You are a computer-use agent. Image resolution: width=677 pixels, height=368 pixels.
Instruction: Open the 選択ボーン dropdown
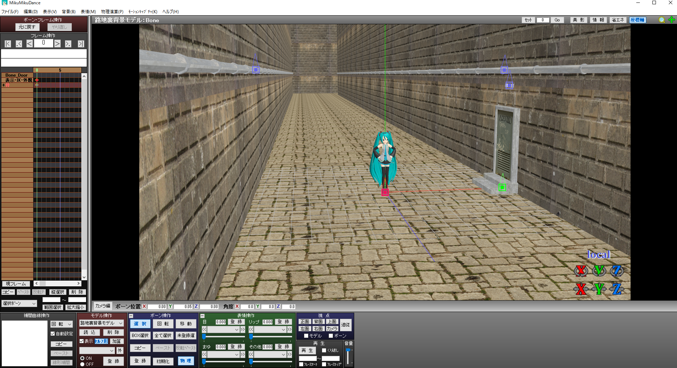coord(19,303)
